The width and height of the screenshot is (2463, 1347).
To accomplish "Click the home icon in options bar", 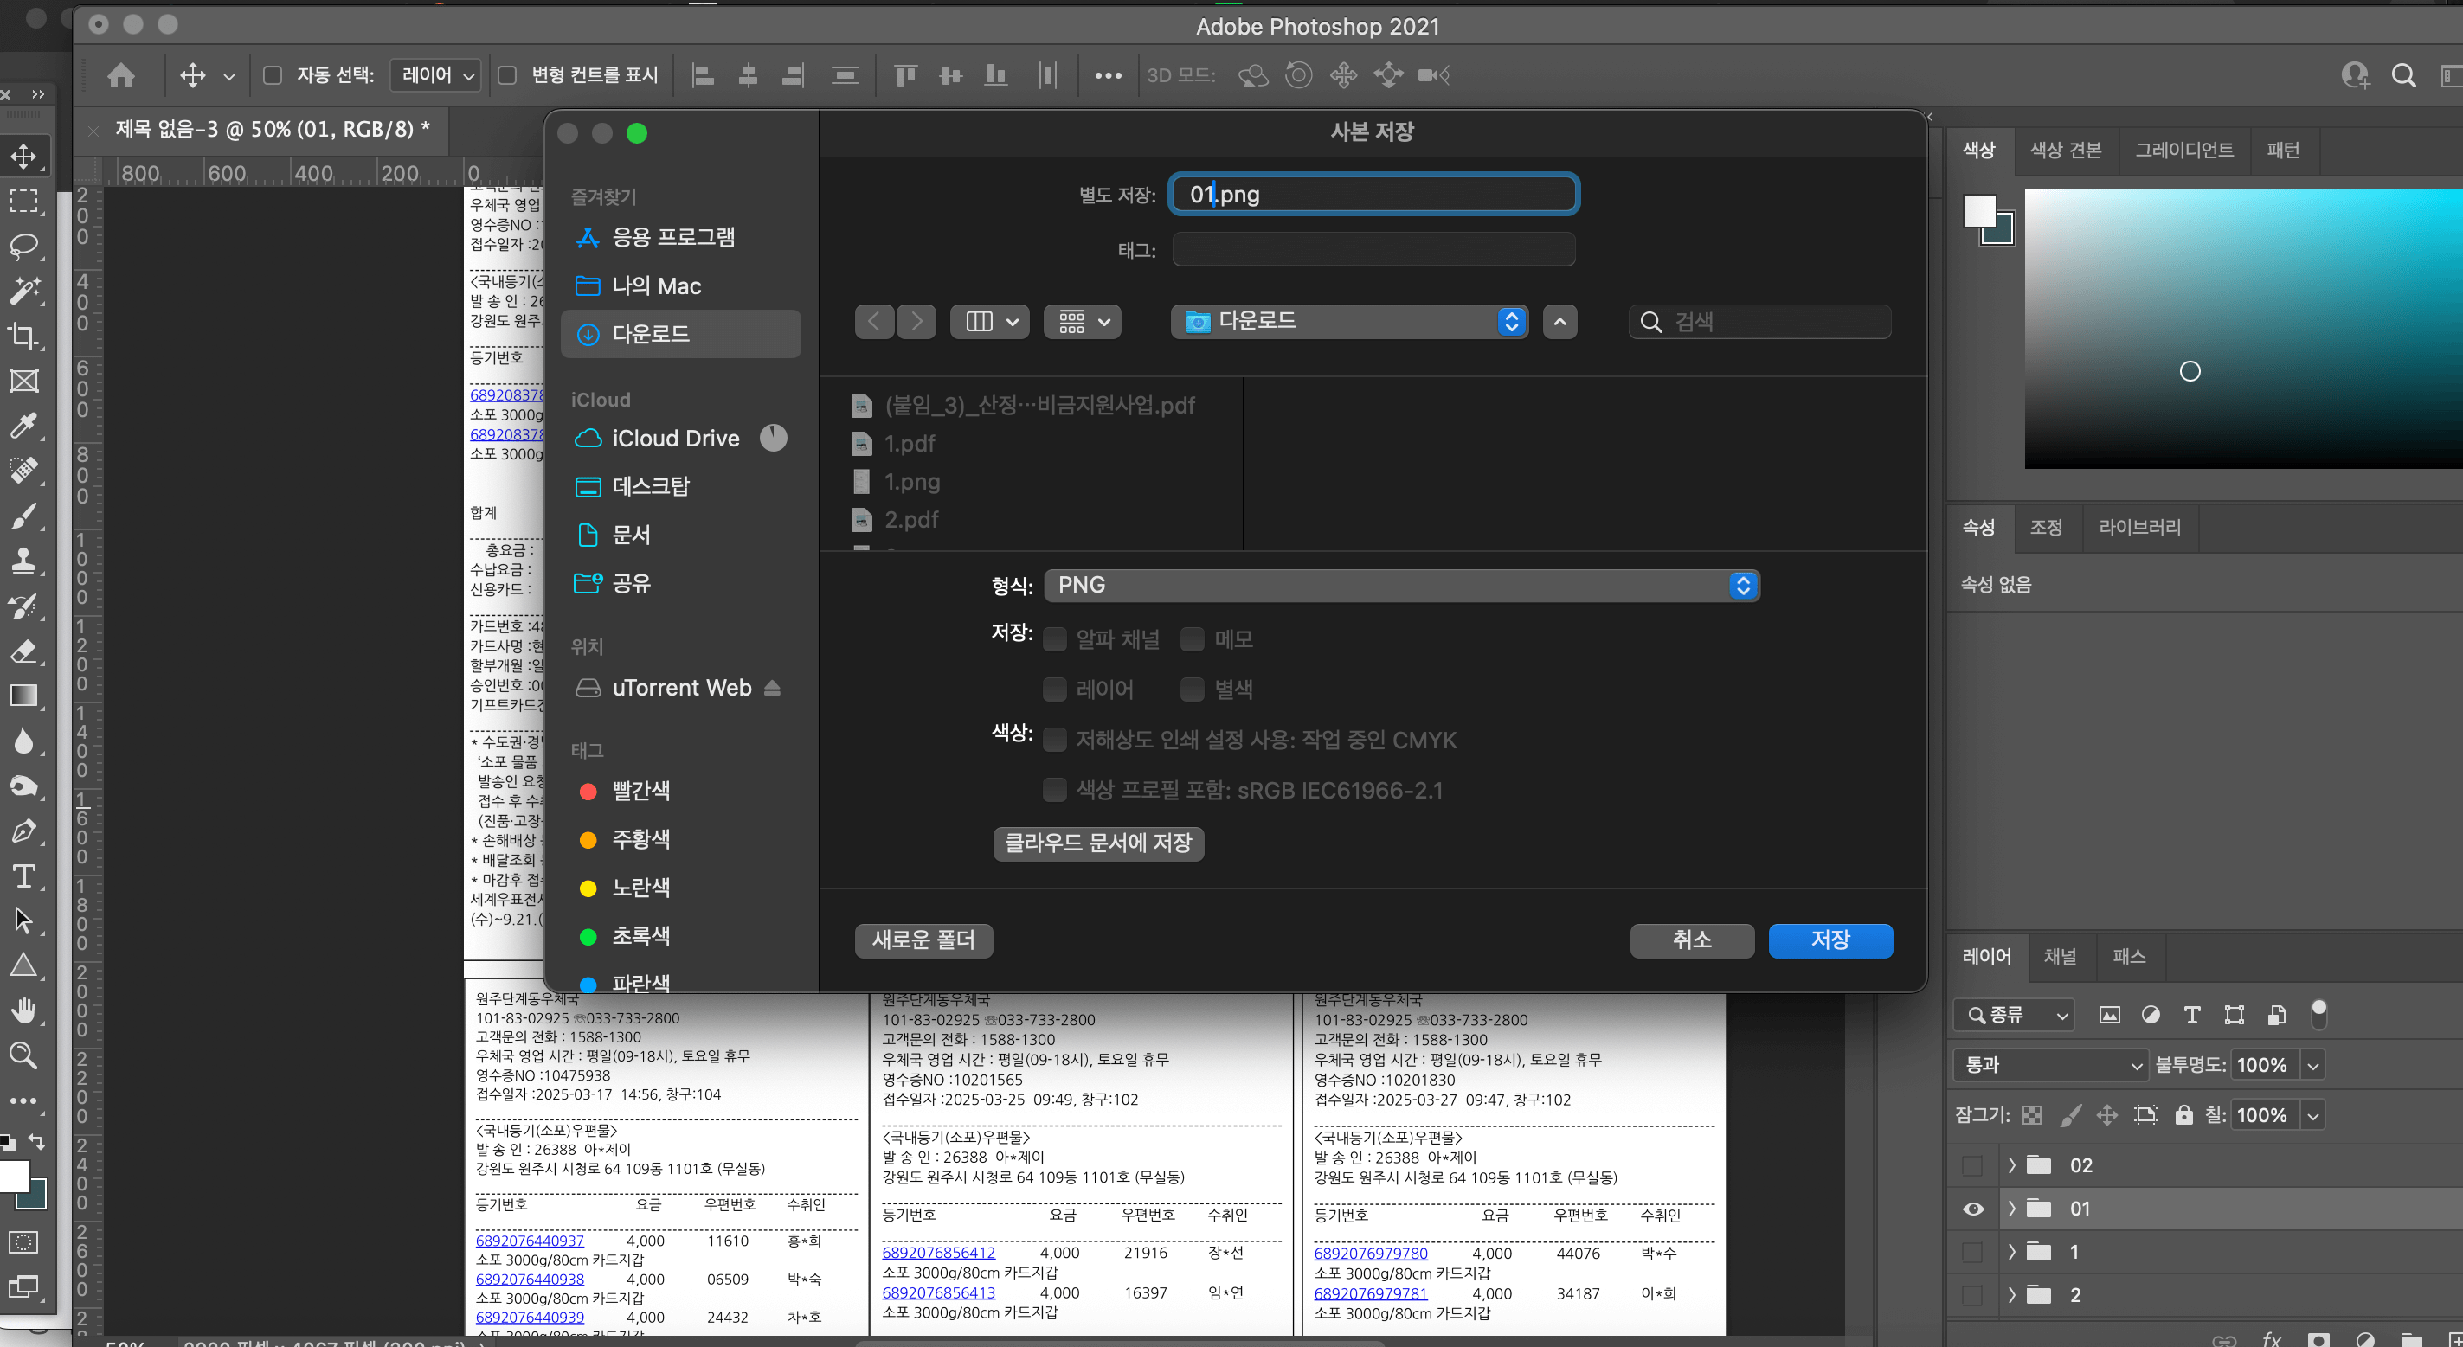I will (x=120, y=75).
